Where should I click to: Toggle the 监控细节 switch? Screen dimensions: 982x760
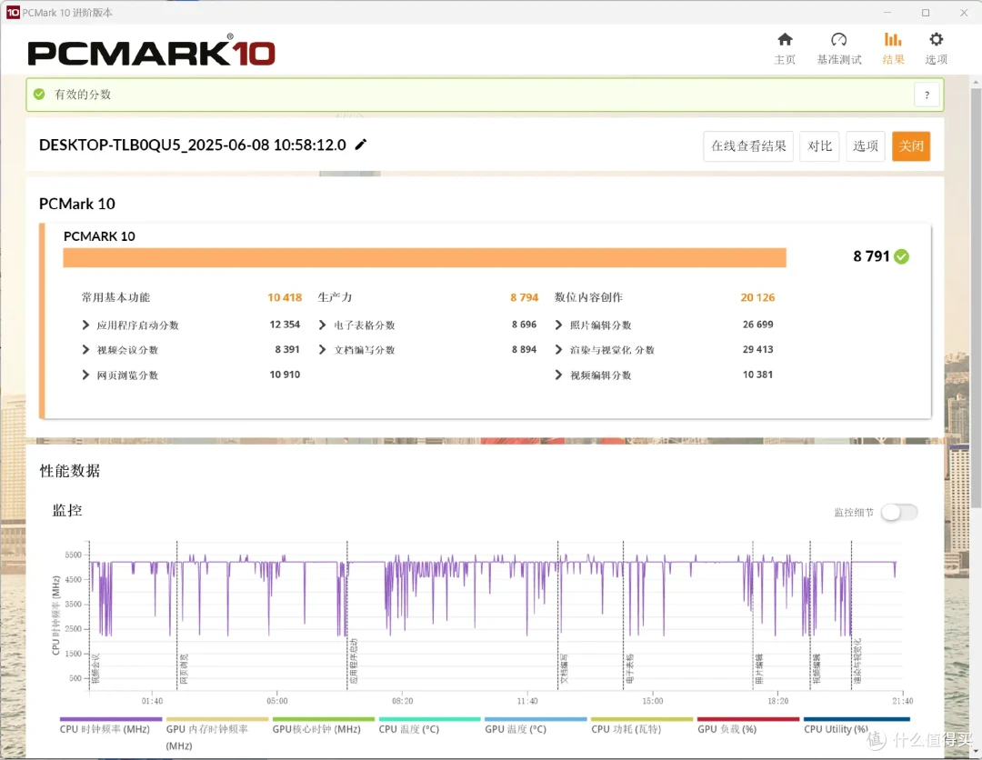click(898, 513)
